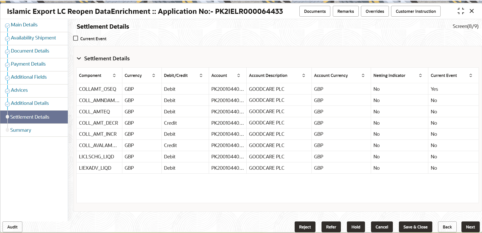The width and height of the screenshot is (482, 233).
Task: Click the restore-size window icon
Action: [x=461, y=11]
